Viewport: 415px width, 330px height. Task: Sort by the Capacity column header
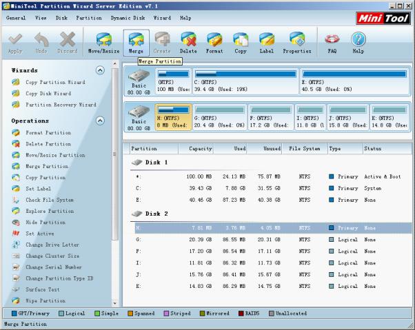(x=196, y=149)
